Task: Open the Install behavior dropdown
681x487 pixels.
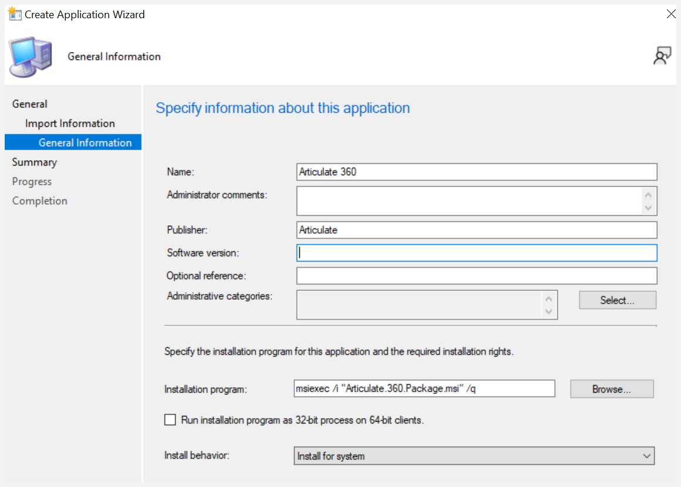Action: point(474,456)
